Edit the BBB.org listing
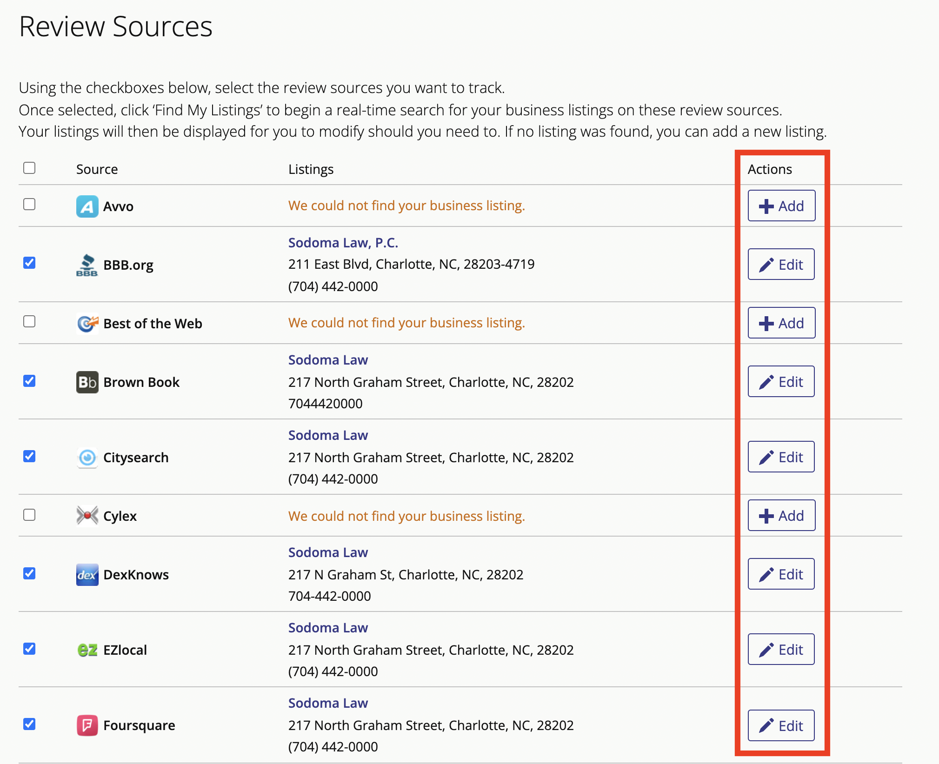 tap(781, 264)
